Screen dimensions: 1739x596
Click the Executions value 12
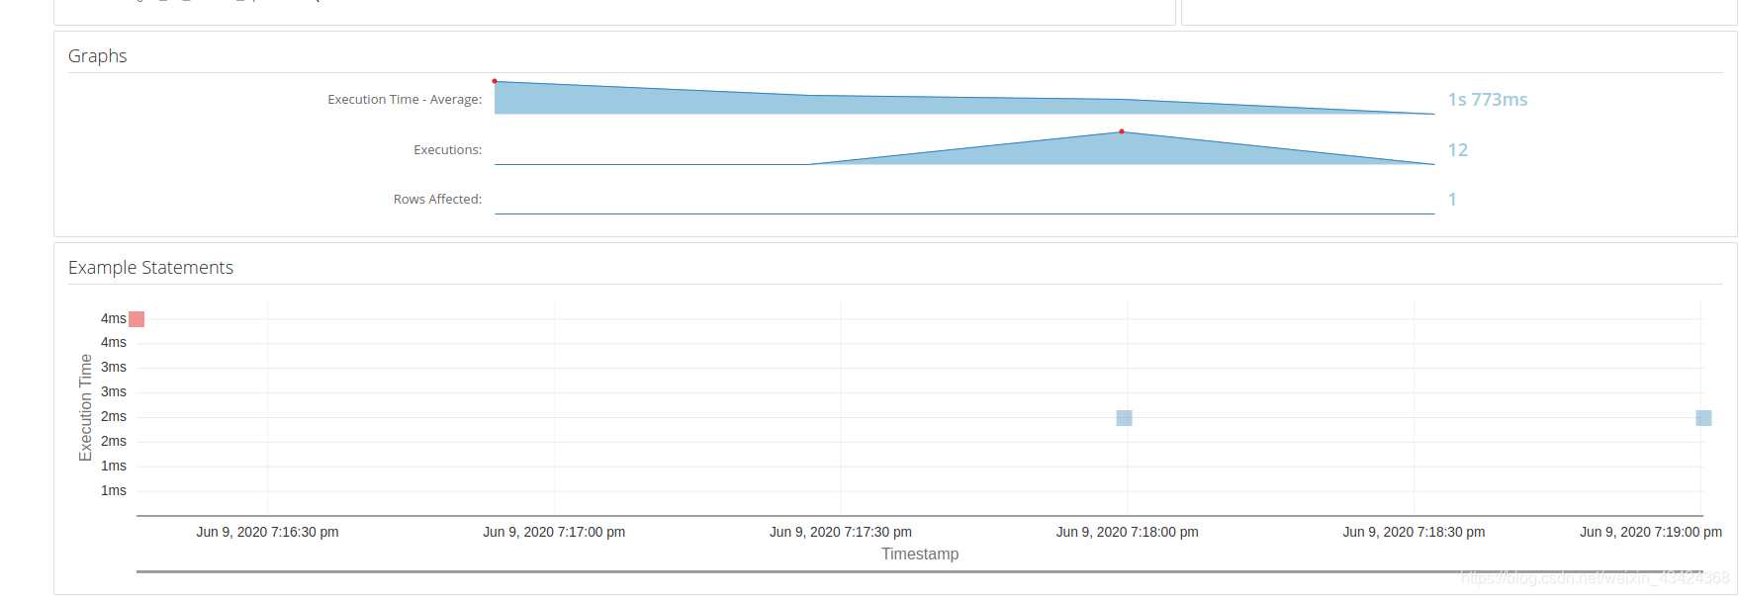pos(1458,150)
